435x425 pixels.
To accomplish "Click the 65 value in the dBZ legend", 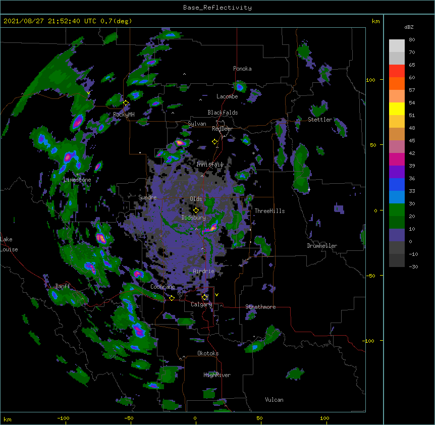I will point(412,65).
